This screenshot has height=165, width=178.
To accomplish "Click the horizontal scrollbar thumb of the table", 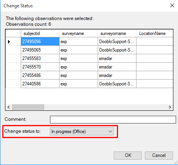I will click(28, 107).
